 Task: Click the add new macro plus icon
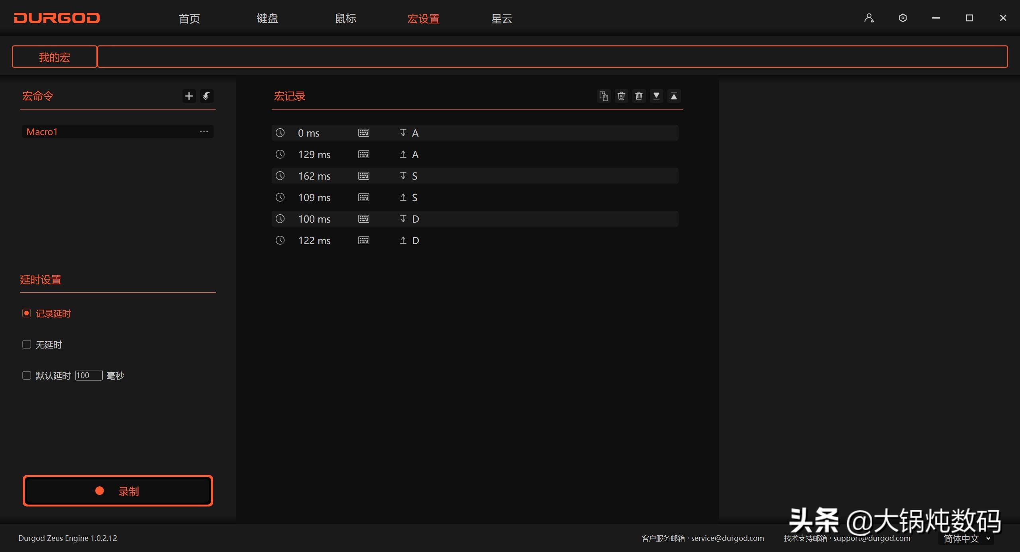tap(188, 96)
